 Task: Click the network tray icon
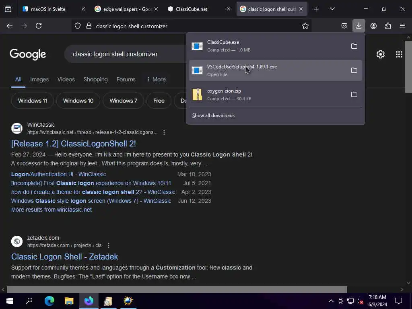pos(350,301)
